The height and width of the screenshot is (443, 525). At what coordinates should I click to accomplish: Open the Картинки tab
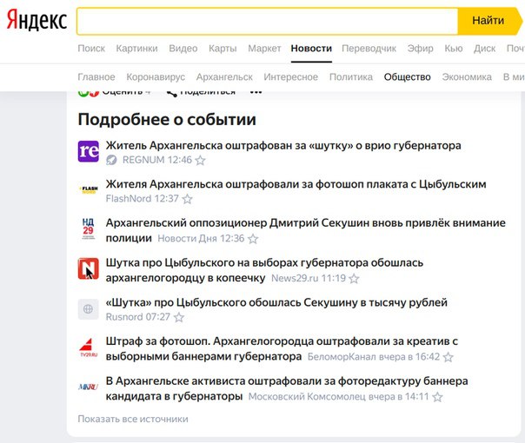pyautogui.click(x=136, y=49)
